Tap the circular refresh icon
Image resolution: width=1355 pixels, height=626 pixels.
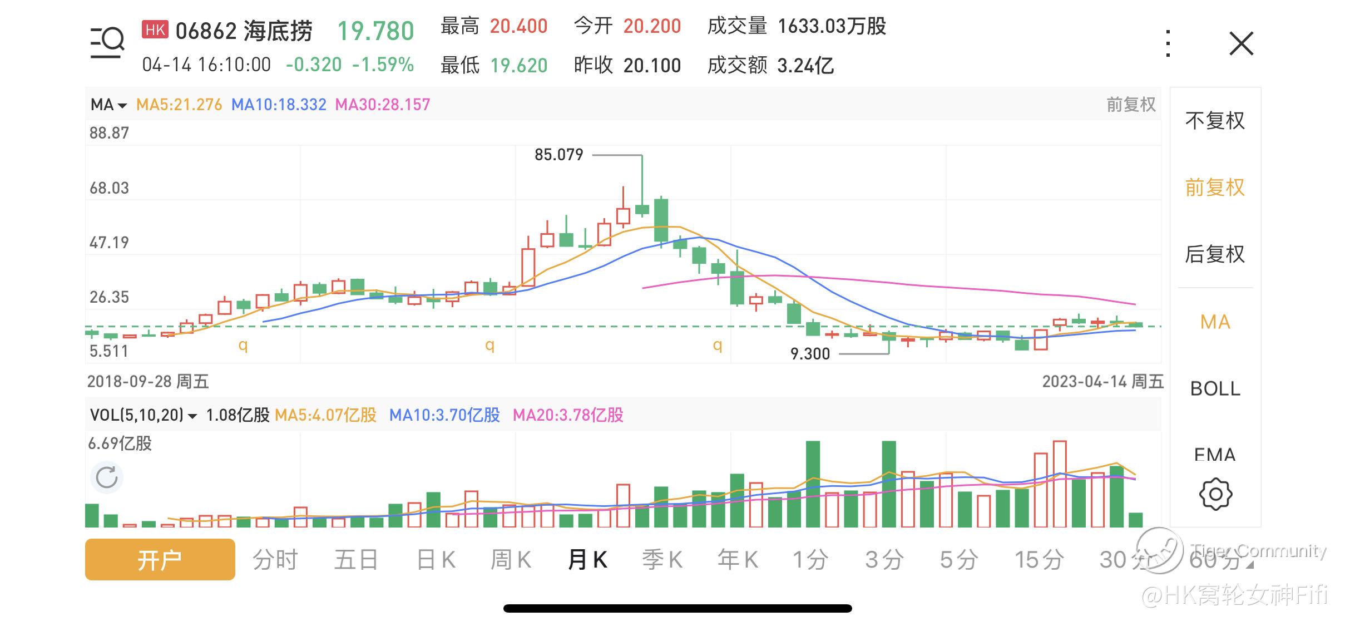(107, 477)
